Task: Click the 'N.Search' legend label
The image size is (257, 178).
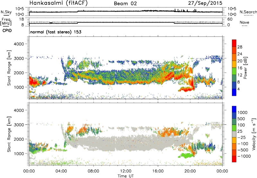Action: tap(248, 12)
